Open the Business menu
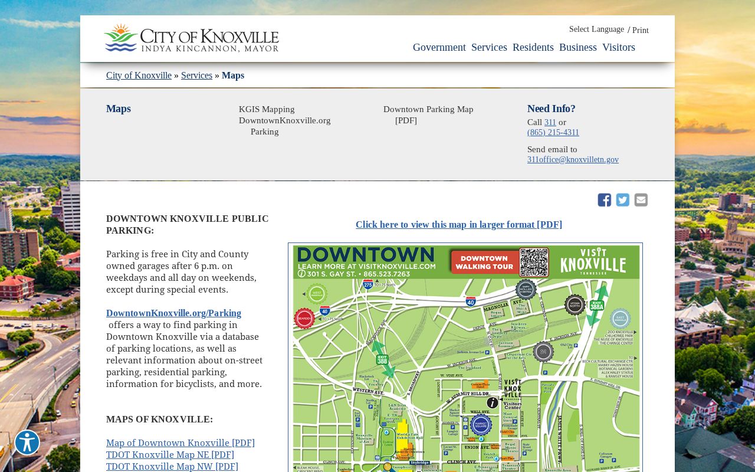The image size is (755, 472). click(578, 47)
